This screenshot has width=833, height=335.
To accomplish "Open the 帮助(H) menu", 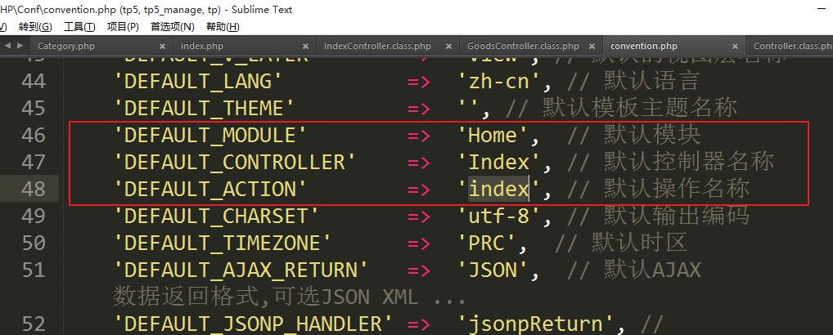I will 221,26.
